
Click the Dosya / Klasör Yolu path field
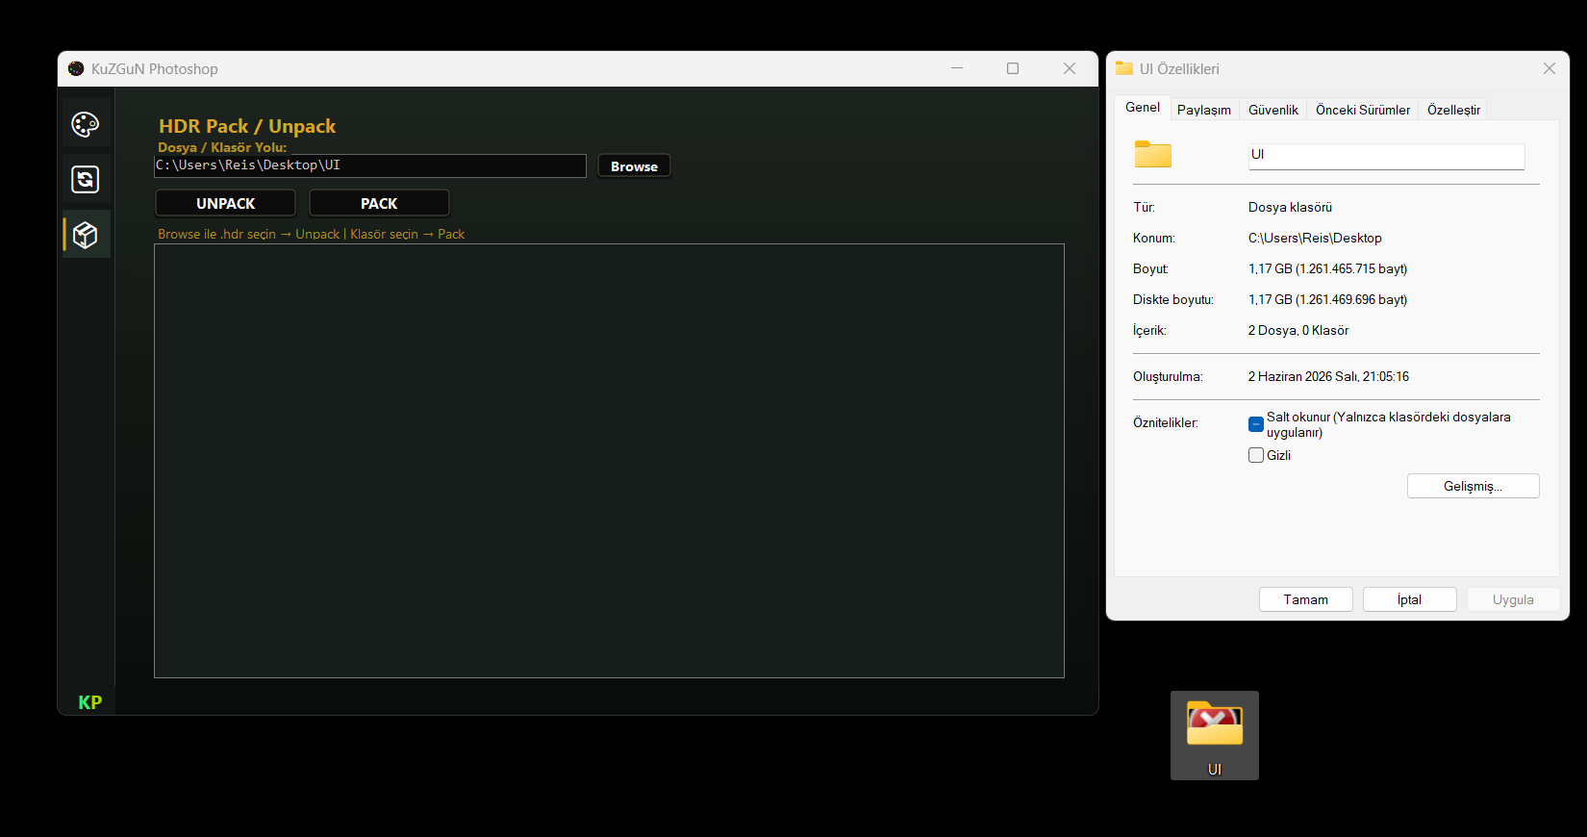[370, 165]
